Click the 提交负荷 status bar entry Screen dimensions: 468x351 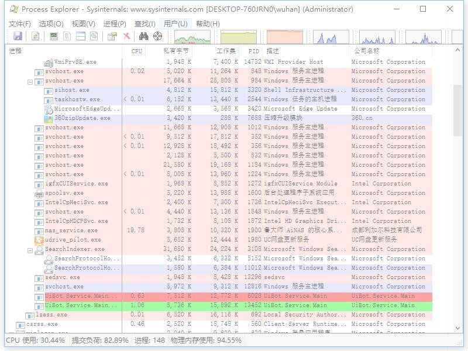point(100,340)
